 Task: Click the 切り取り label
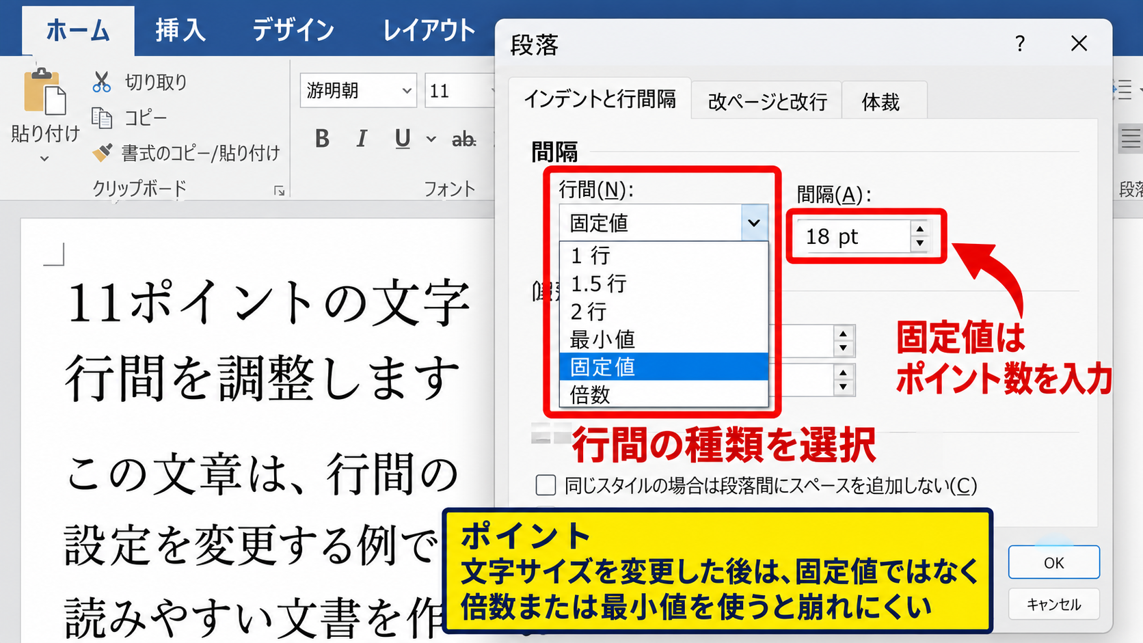point(156,82)
